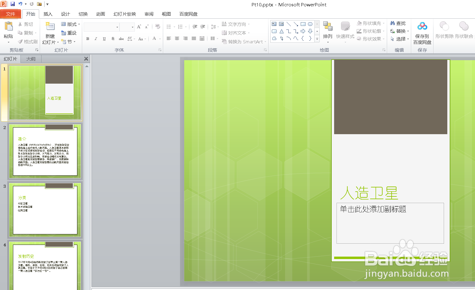This screenshot has width=475, height=290.
Task: Switch to the 百度网盘 ribbon tab
Action: click(x=188, y=14)
